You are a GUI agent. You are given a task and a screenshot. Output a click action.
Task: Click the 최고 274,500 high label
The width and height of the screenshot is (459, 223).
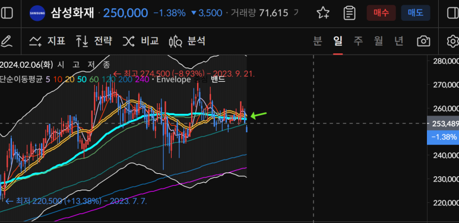click(184, 74)
